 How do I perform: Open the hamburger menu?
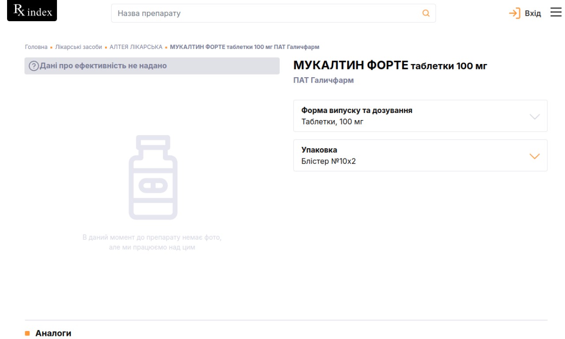(555, 13)
